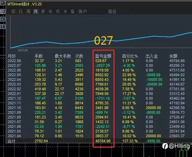Click the 合计 total row label
The width and height of the screenshot is (192, 157).
11,141
